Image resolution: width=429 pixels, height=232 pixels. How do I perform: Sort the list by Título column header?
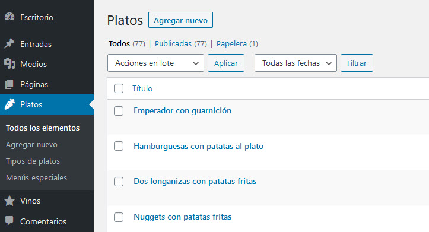point(142,88)
